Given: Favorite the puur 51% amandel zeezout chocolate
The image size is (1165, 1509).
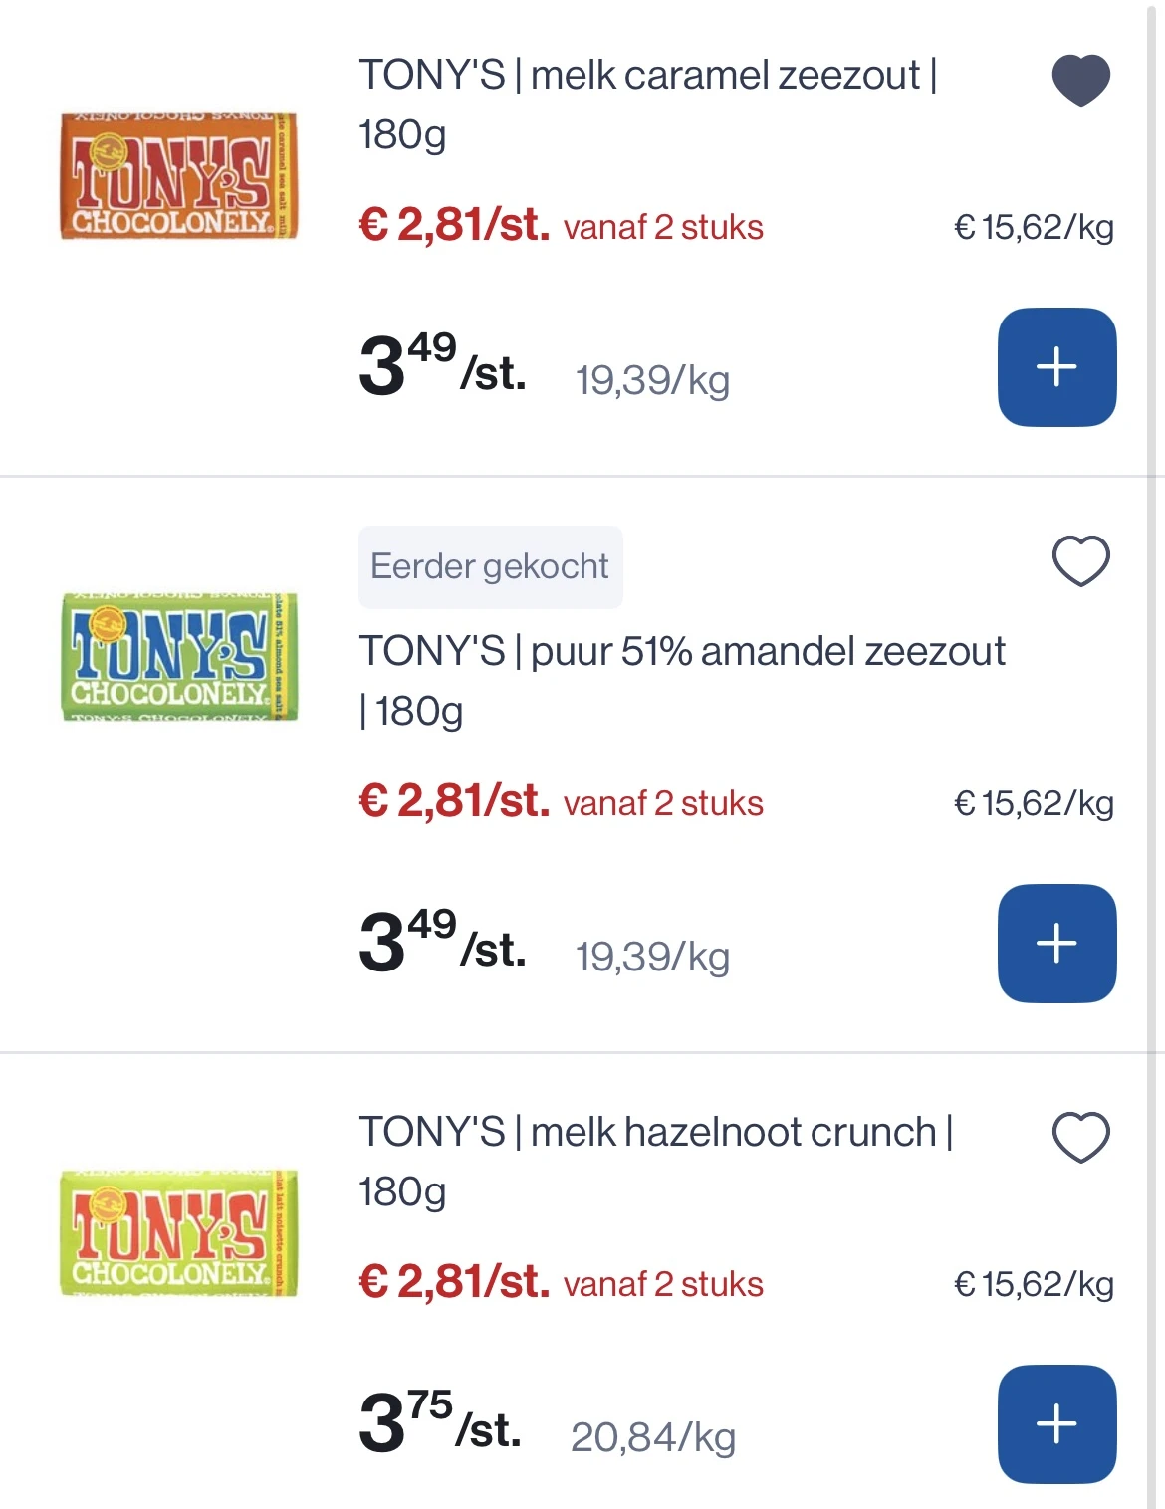Looking at the screenshot, I should pos(1080,560).
